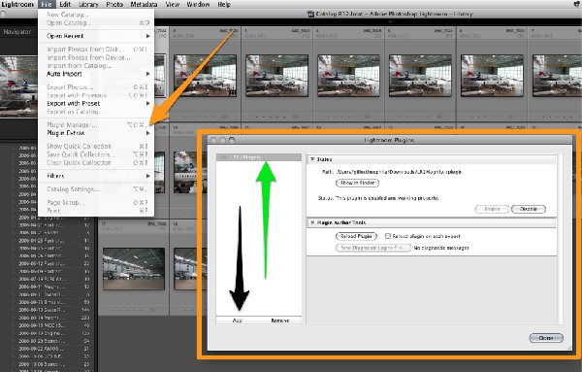The image size is (582, 372).
Task: Collapse the Status section triangle
Action: click(x=312, y=159)
